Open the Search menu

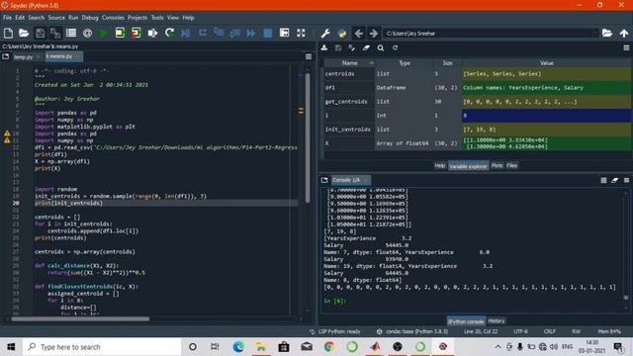(x=37, y=18)
